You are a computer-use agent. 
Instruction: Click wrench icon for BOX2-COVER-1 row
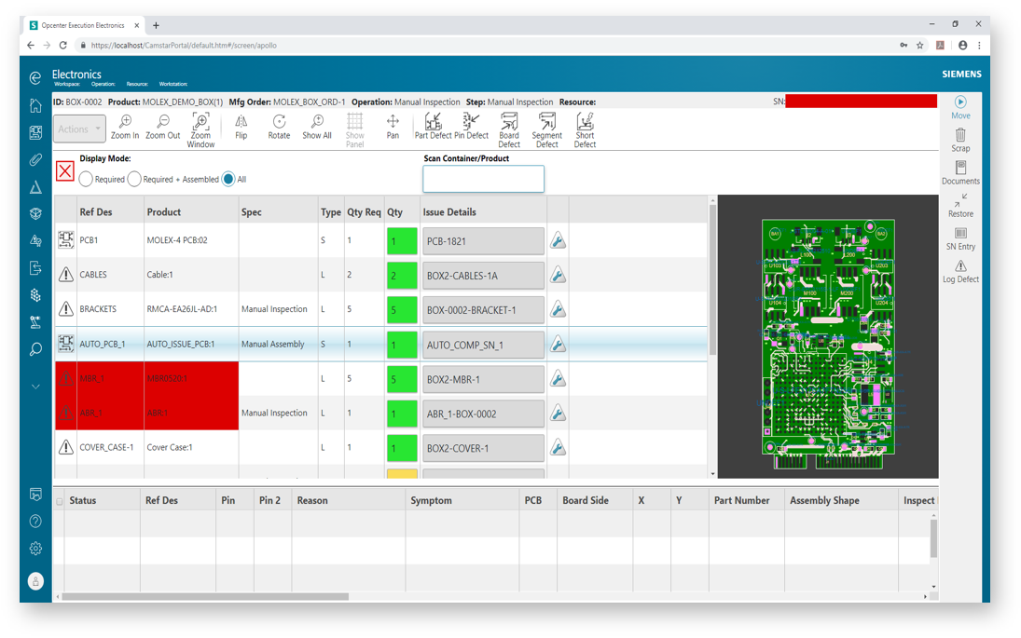click(558, 447)
